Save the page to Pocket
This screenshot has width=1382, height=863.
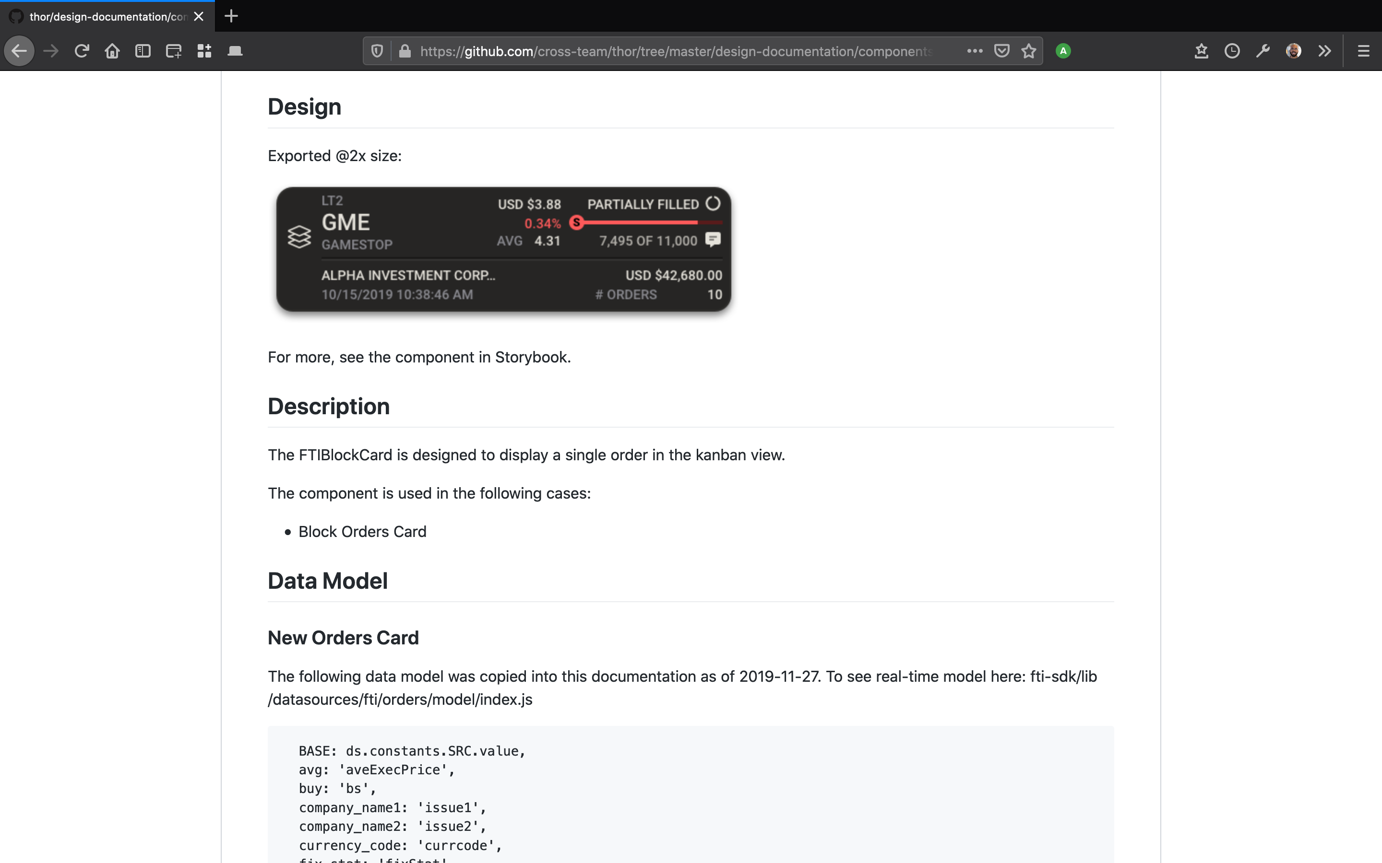pyautogui.click(x=1001, y=51)
